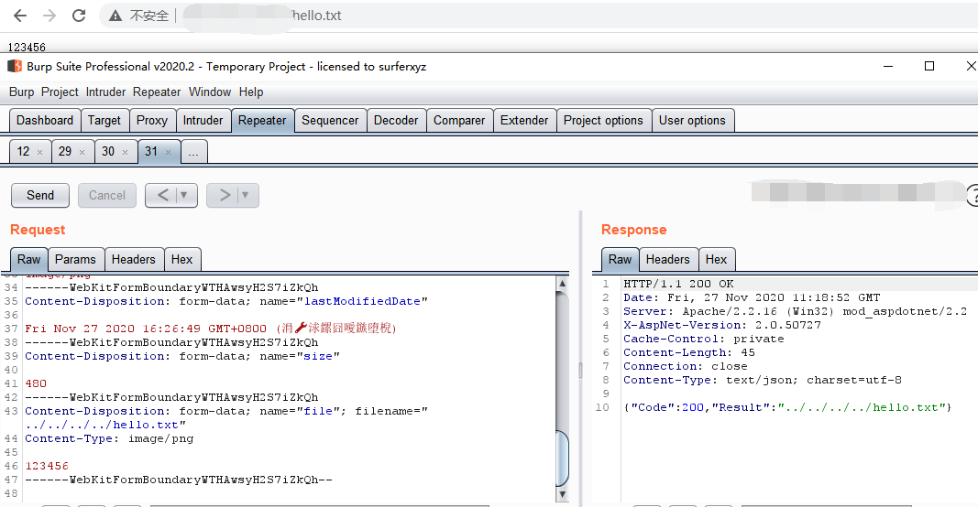The width and height of the screenshot is (978, 507).
Task: Switch to the Proxy tab
Action: coord(152,120)
